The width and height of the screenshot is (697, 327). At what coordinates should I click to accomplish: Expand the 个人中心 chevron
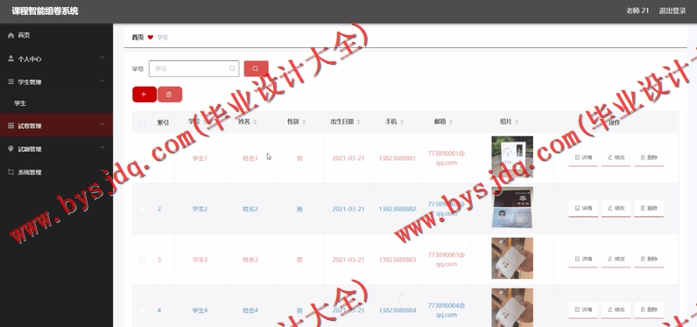(102, 58)
